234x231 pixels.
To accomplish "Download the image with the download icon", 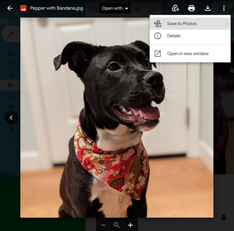I will click(x=208, y=8).
